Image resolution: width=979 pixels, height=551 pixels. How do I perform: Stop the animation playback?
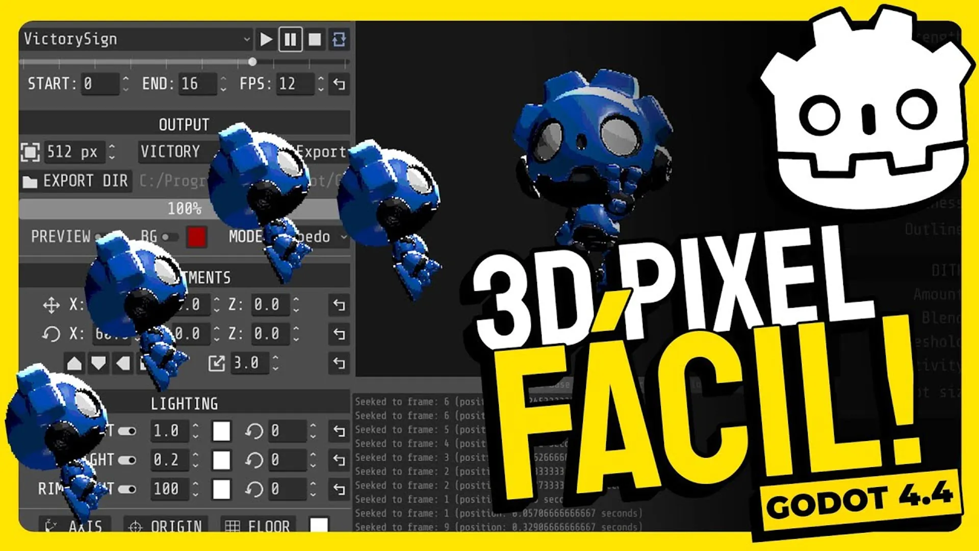click(x=315, y=39)
